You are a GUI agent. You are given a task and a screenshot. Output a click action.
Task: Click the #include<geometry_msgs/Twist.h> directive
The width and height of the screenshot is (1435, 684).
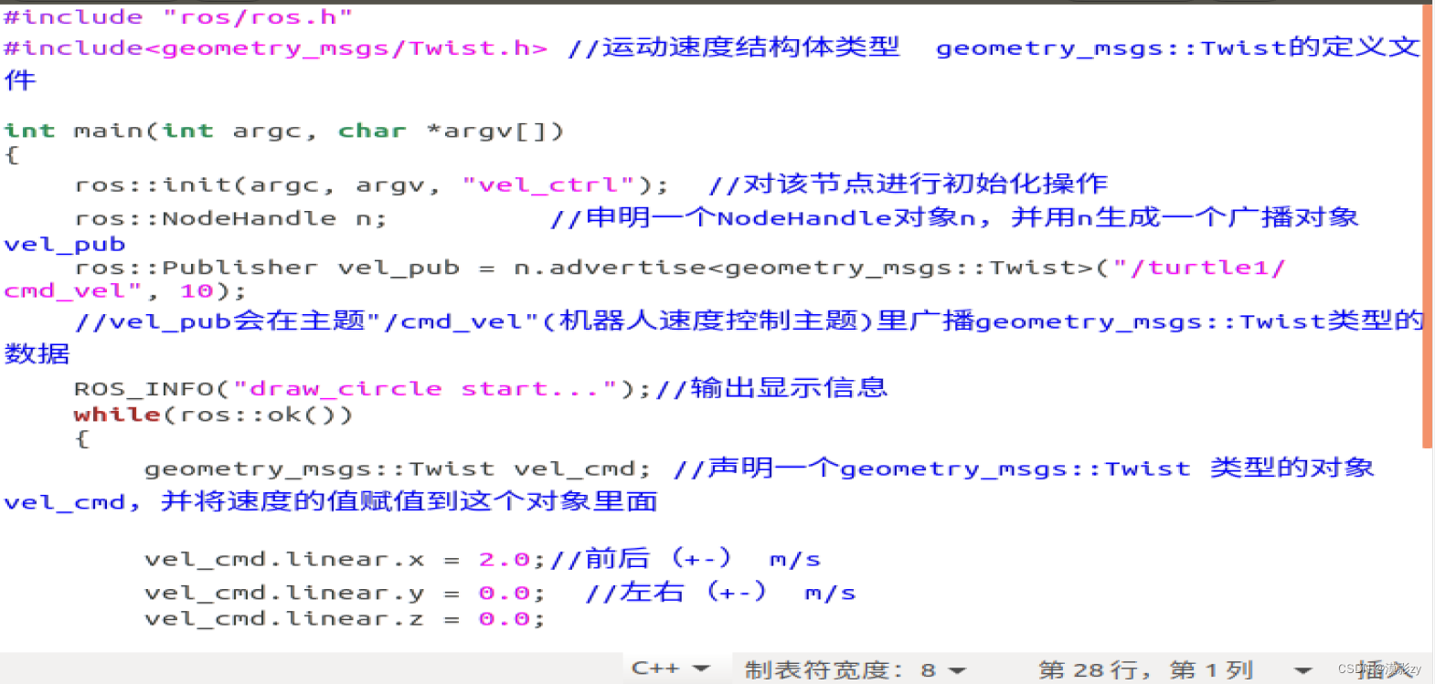[x=275, y=47]
